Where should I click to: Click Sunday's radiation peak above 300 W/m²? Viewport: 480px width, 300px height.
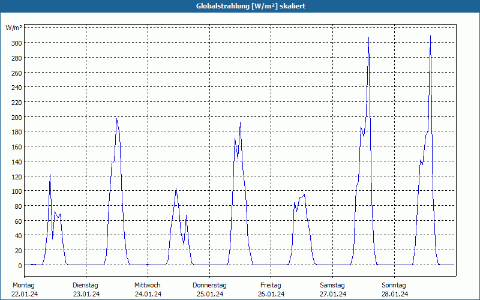point(430,36)
